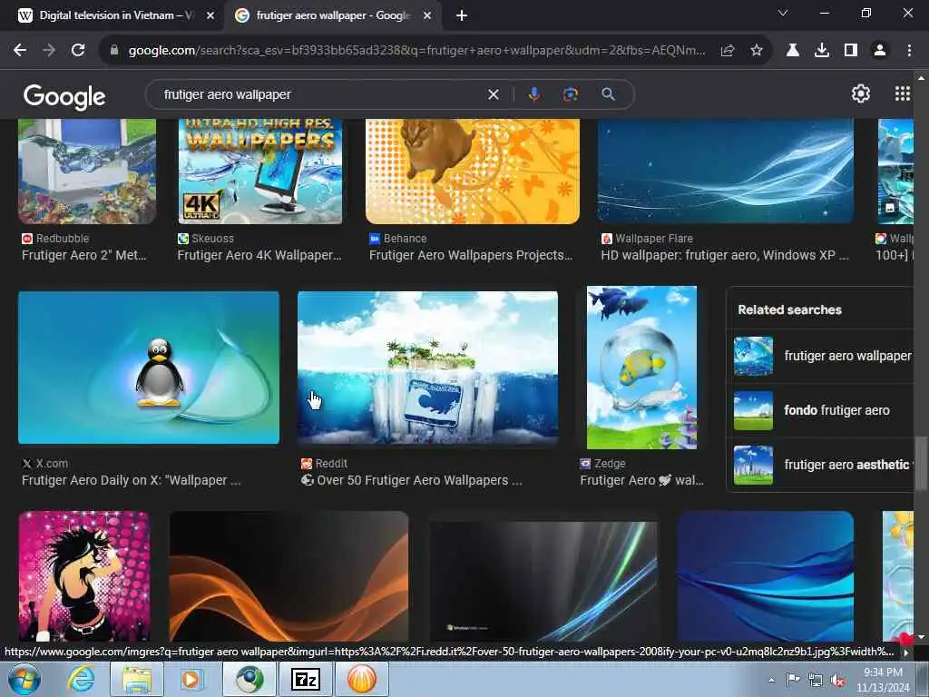Select related search frutiger aero aesthetic
This screenshot has width=929, height=697.
pyautogui.click(x=822, y=466)
